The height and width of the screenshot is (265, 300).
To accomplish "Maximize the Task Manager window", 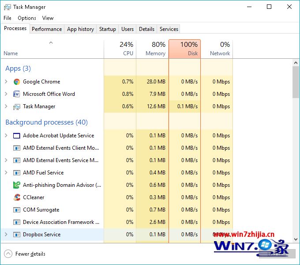I will click(269, 7).
